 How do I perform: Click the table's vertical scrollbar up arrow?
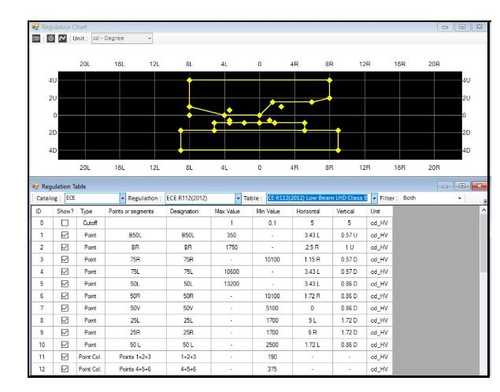[483, 210]
